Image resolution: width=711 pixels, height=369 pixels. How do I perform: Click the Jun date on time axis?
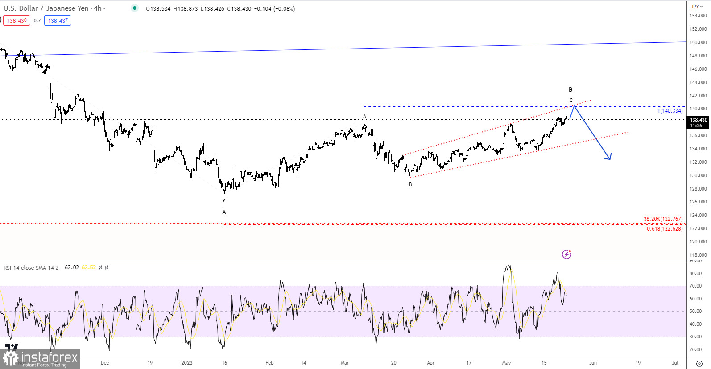point(593,363)
